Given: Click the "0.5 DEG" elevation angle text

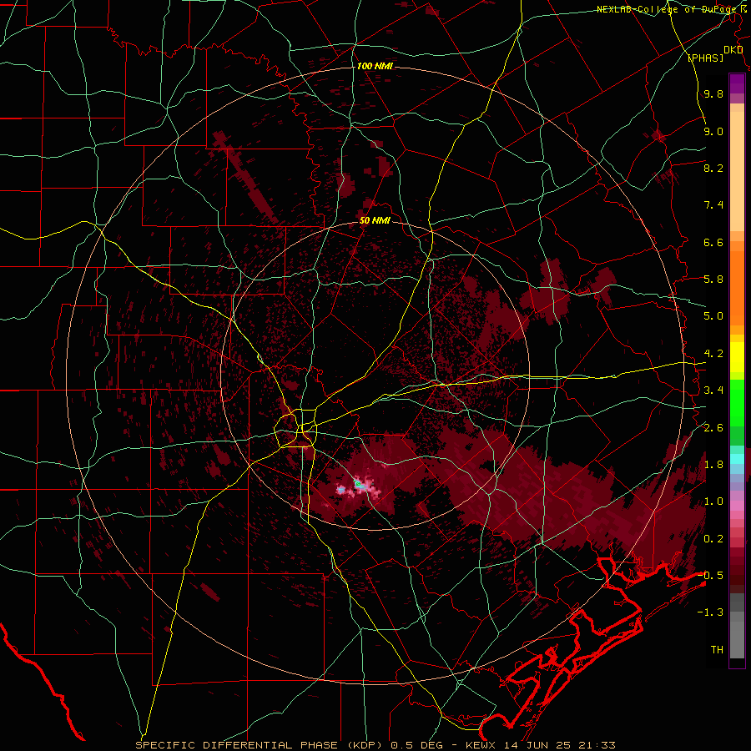Looking at the screenshot, I should point(416,745).
